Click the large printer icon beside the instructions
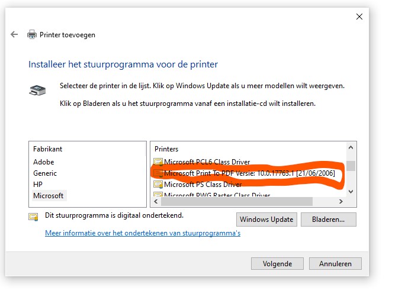 (x=37, y=91)
